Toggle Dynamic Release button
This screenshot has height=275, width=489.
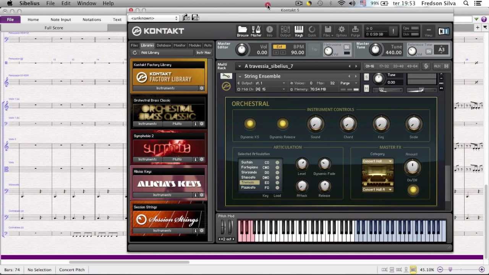coord(283,124)
